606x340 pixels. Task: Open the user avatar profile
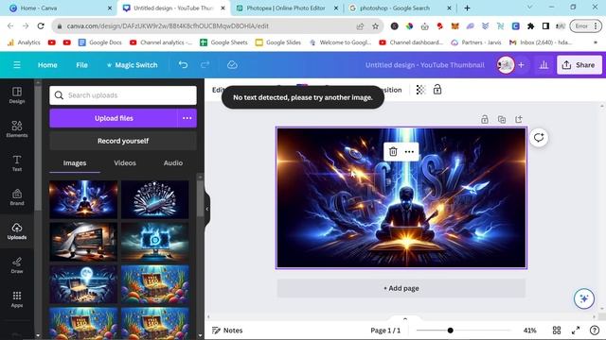pos(505,65)
